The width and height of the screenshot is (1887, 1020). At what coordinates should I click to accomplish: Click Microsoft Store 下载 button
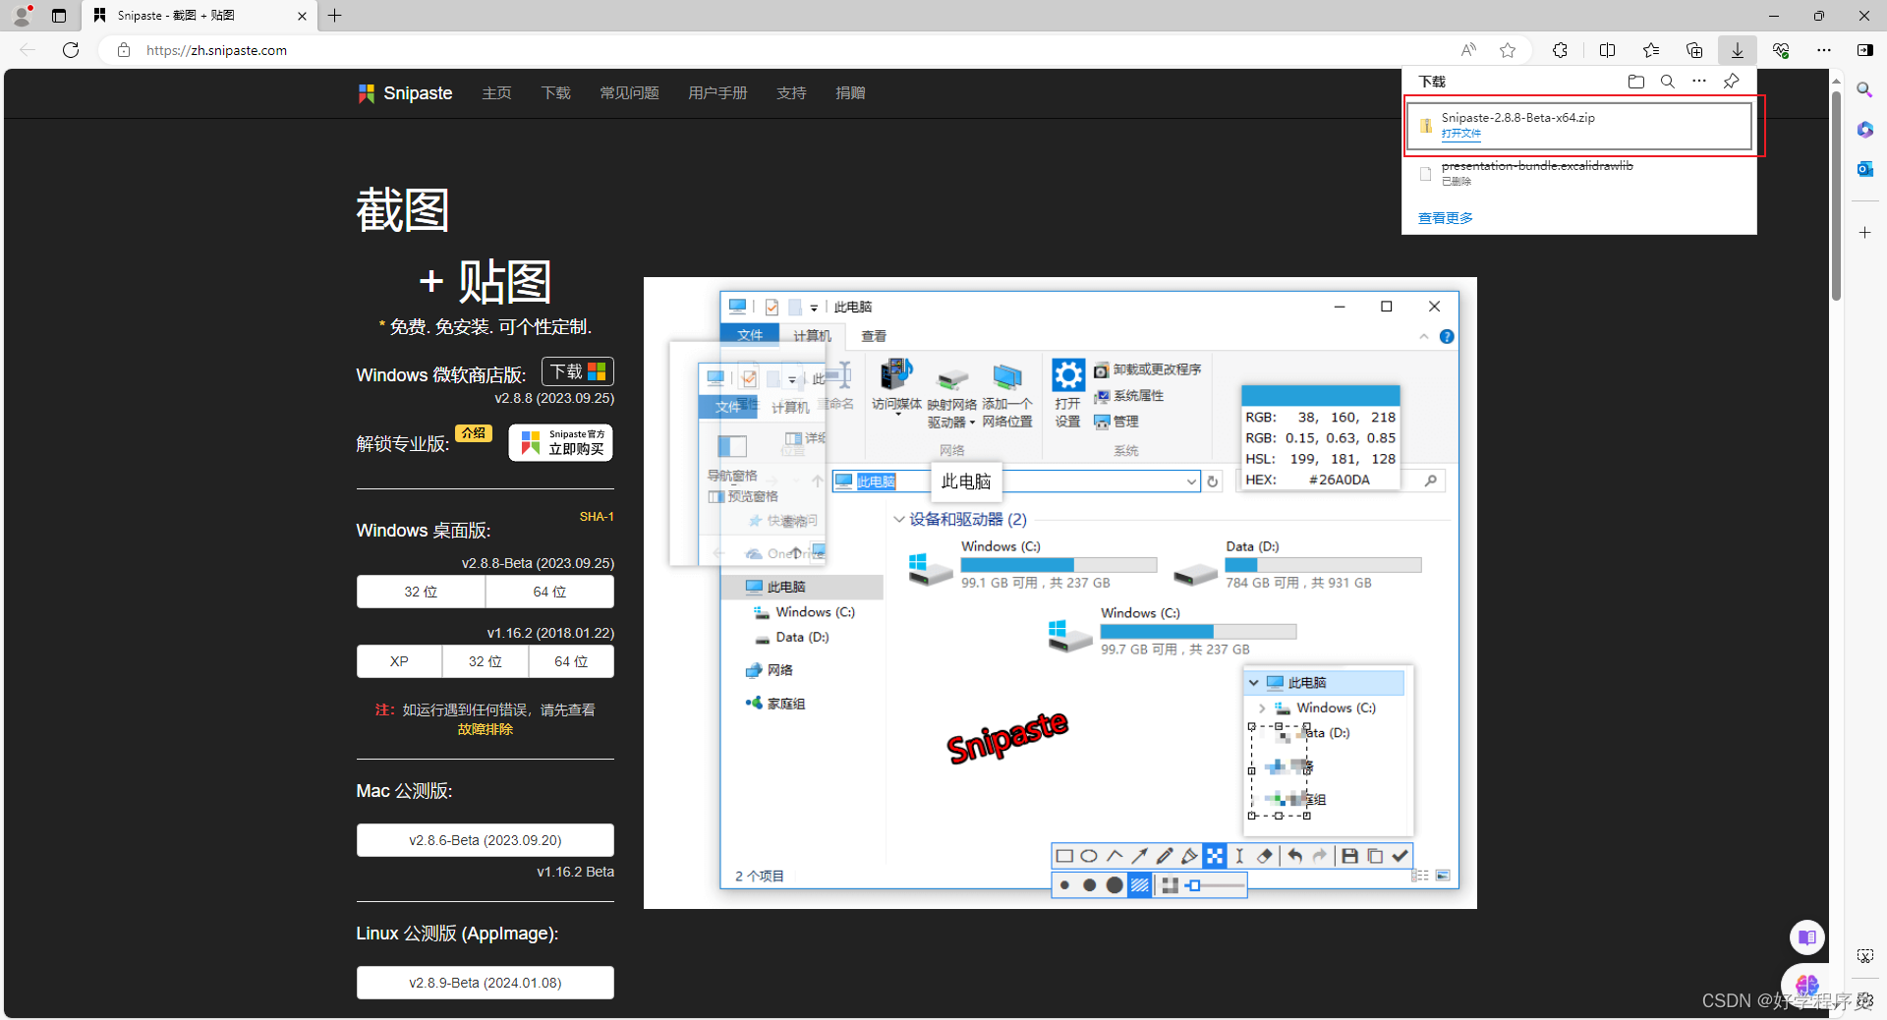[x=578, y=371]
